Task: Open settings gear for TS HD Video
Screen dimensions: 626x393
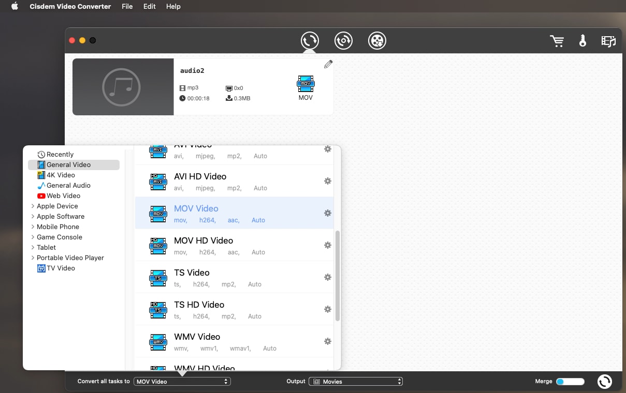Action: point(328,309)
